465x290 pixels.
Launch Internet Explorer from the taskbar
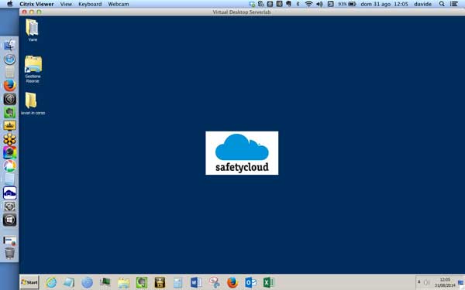(x=51, y=282)
